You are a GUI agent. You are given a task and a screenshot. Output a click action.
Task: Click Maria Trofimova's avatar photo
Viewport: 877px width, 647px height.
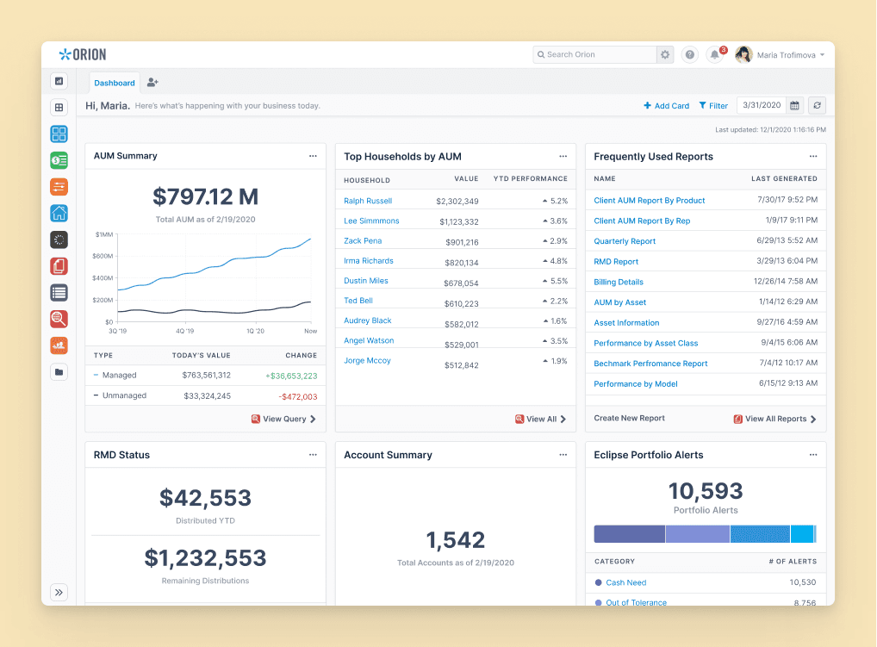[x=743, y=55]
